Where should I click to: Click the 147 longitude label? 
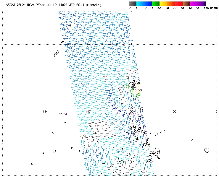[88, 111]
